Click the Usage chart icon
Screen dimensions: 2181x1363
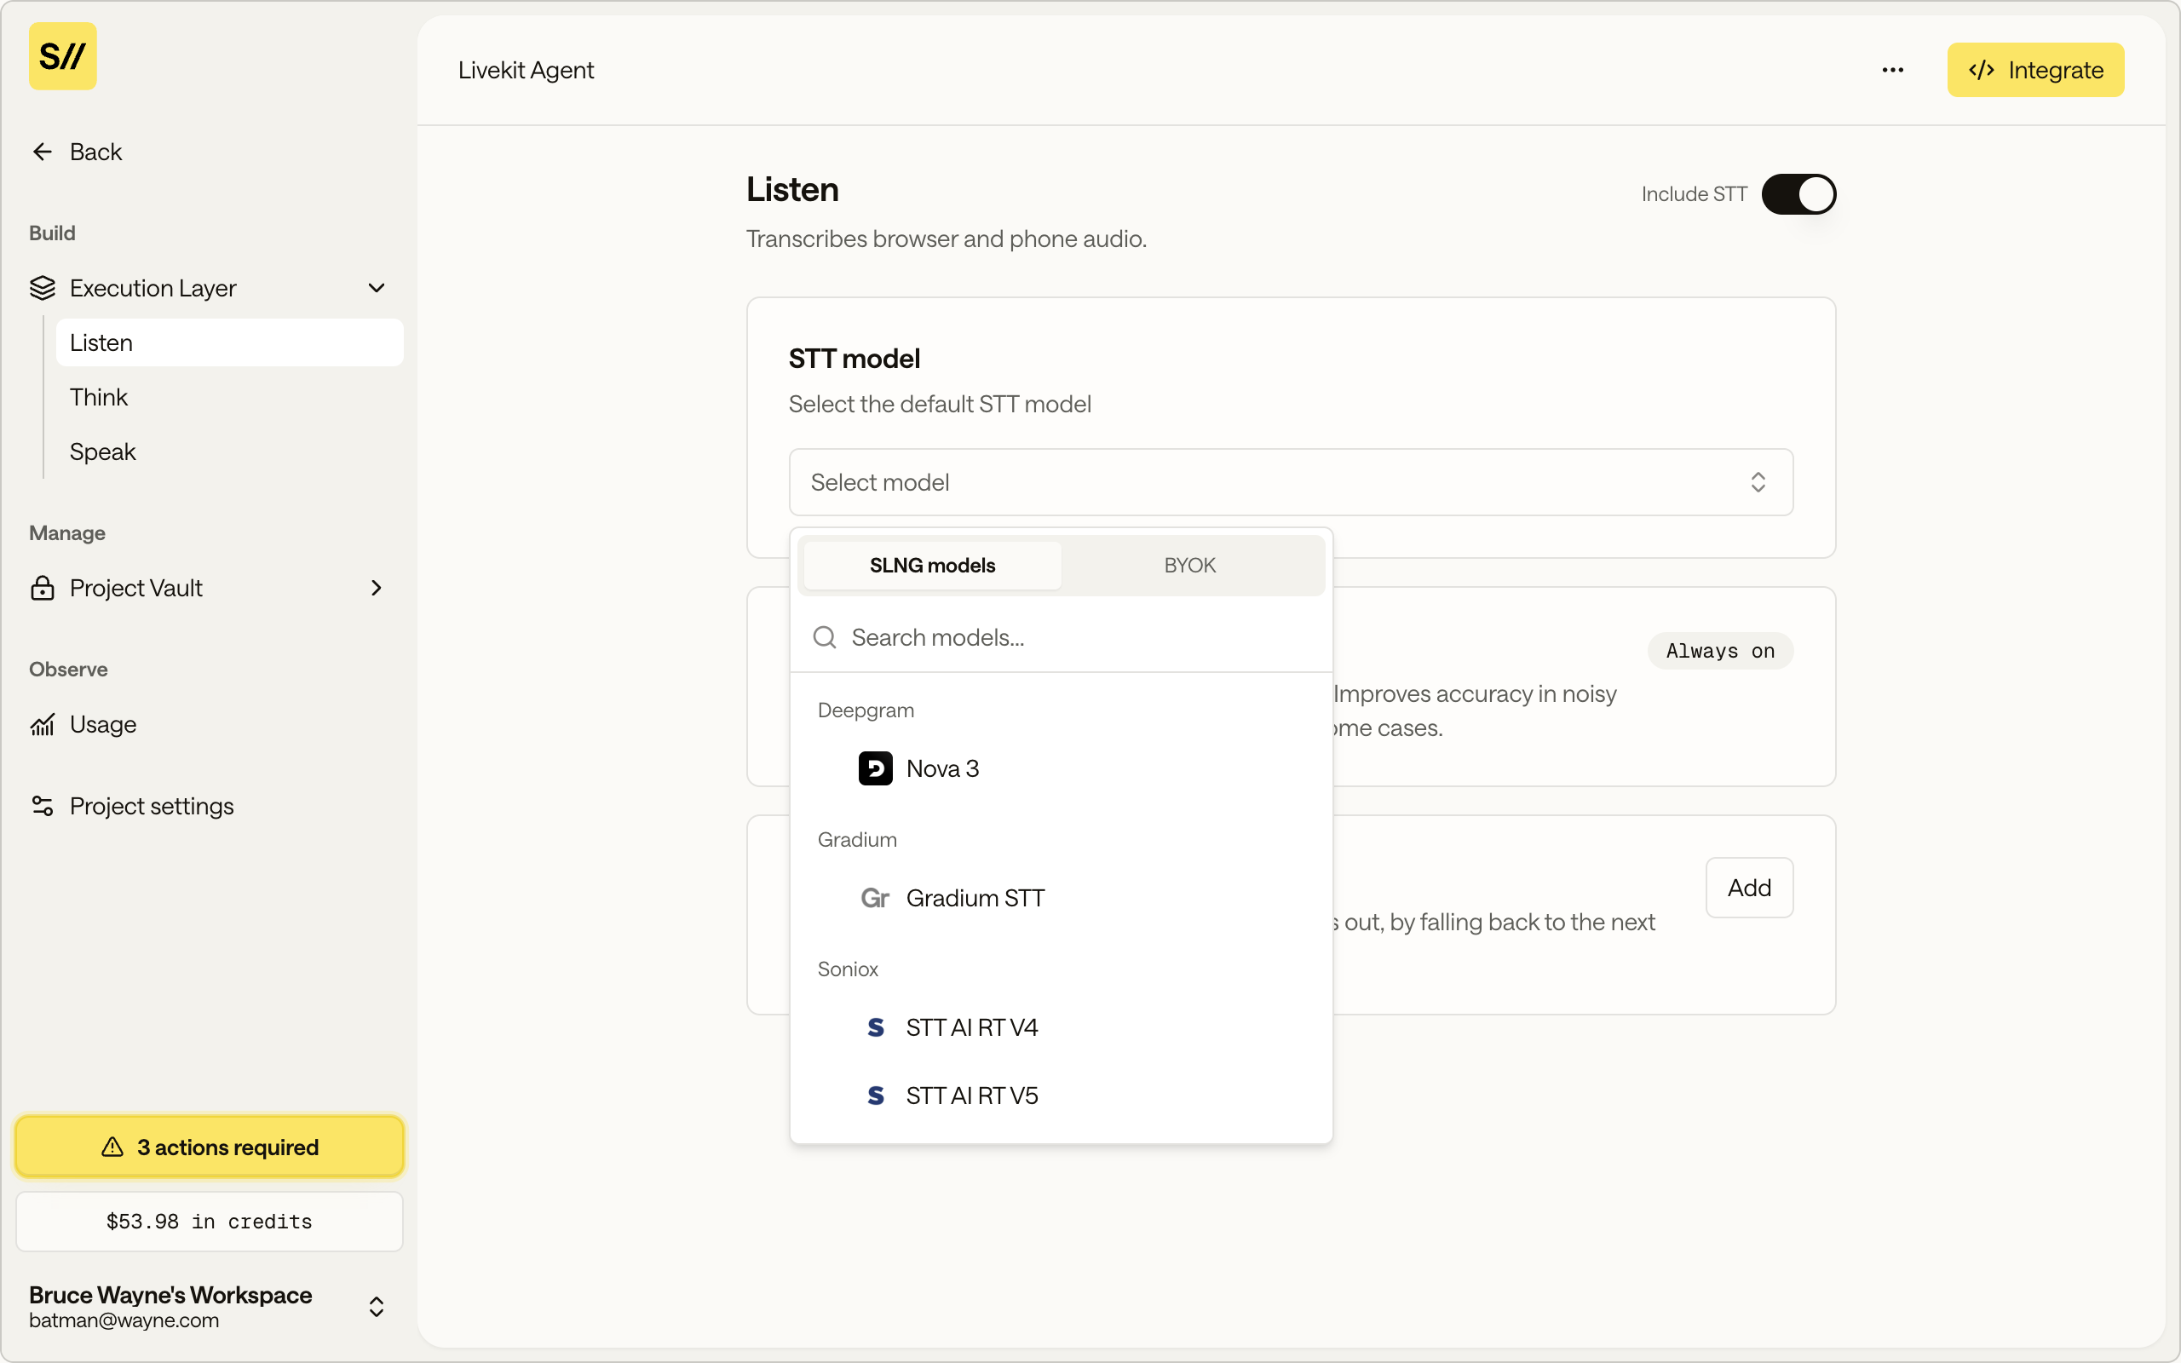tap(43, 724)
